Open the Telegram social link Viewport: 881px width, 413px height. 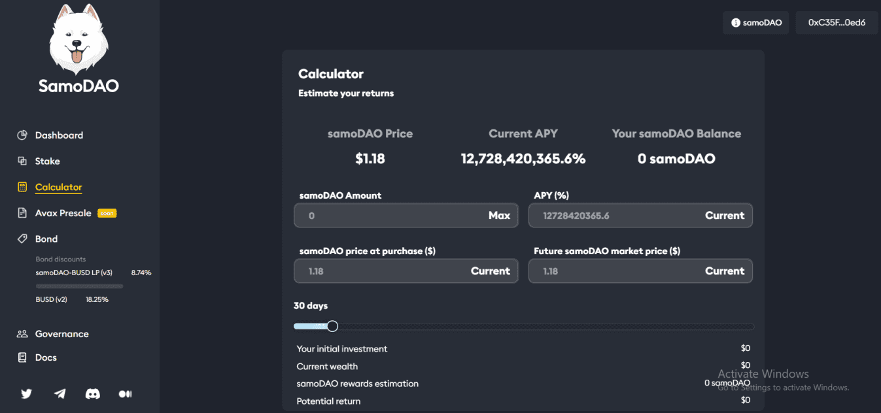60,393
